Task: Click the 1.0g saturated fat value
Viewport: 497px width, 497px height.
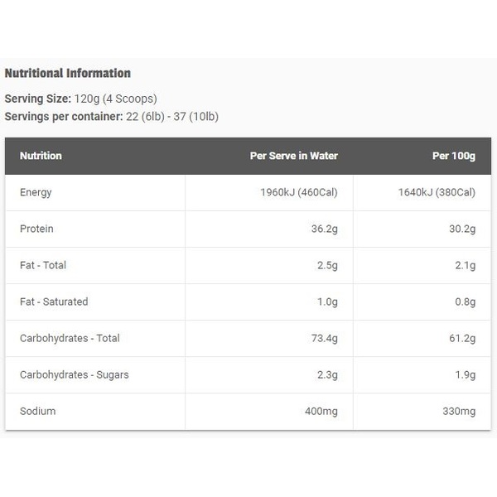Action: pyautogui.click(x=327, y=302)
